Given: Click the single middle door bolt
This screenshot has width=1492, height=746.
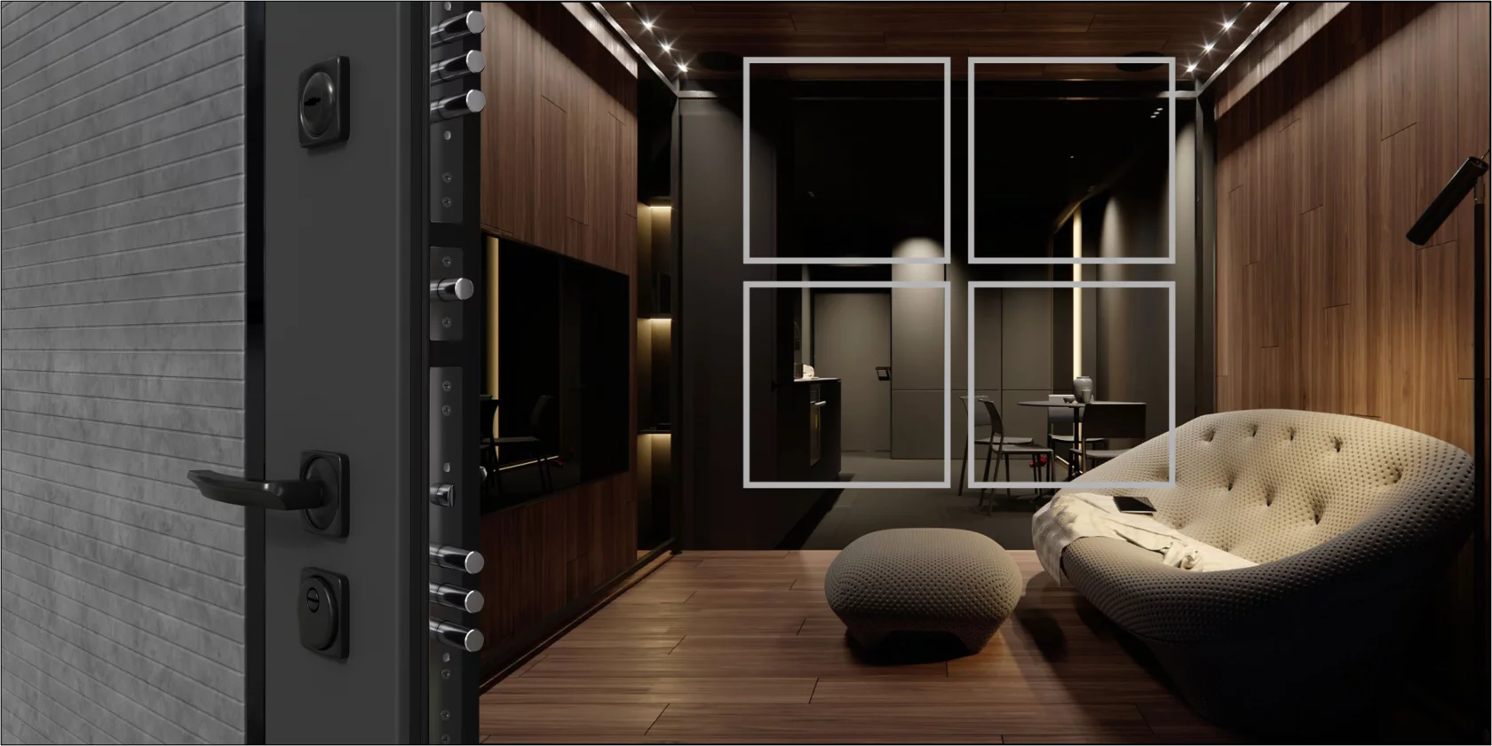Looking at the screenshot, I should 456,288.
